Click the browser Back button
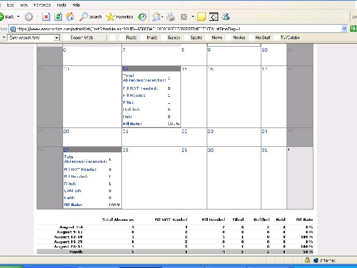This screenshot has height=268, width=357. [7, 16]
